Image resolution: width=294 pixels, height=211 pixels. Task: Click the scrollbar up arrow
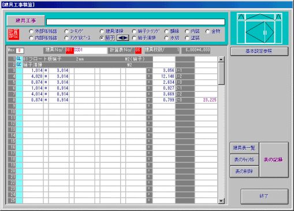tap(221, 60)
